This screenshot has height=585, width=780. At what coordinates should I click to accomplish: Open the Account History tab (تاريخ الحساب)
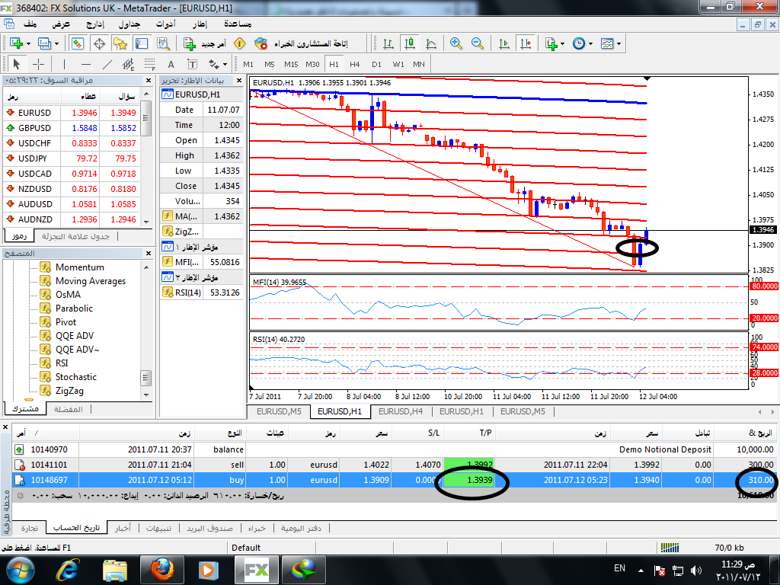click(77, 528)
